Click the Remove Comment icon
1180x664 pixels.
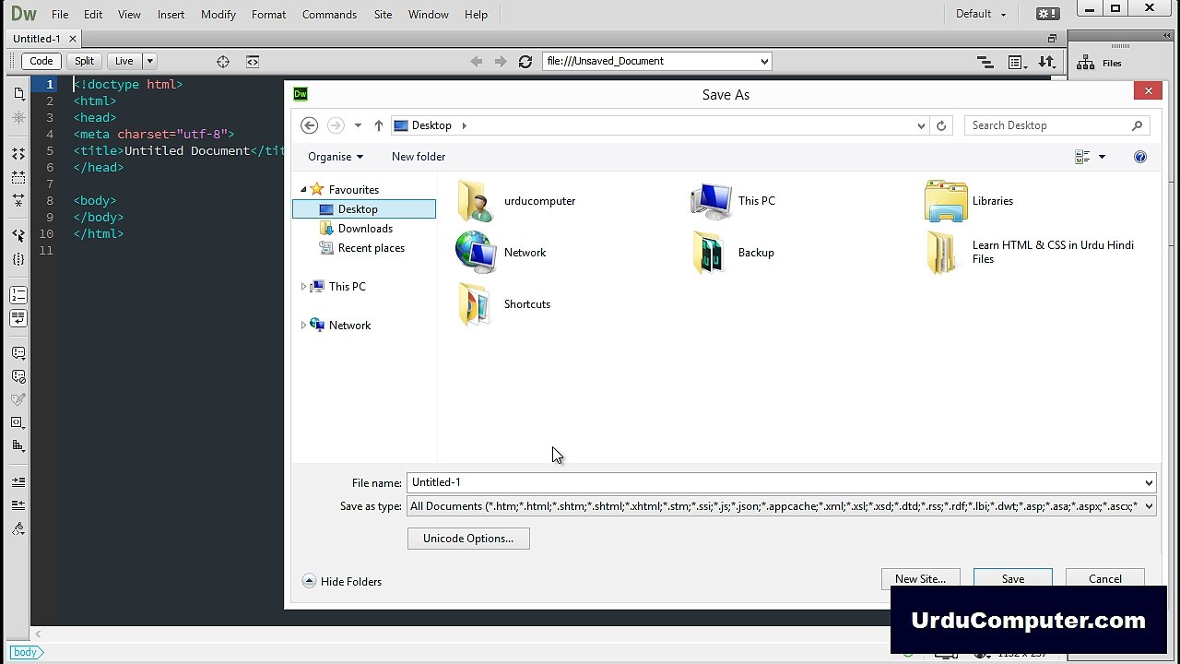click(x=18, y=376)
